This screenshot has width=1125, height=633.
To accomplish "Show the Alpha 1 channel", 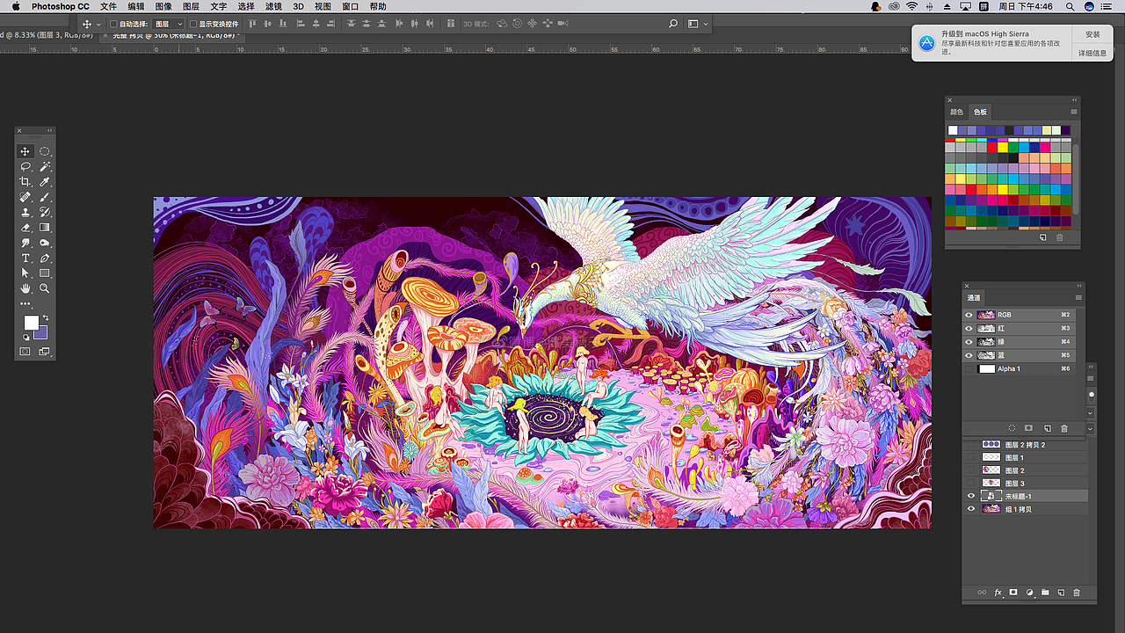I will click(x=969, y=368).
